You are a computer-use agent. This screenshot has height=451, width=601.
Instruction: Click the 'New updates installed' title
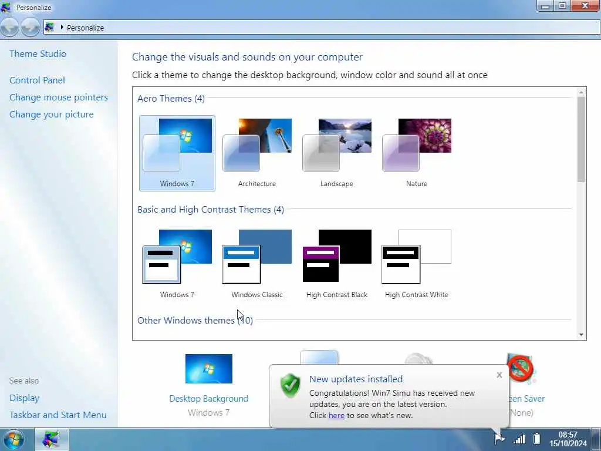356,379
